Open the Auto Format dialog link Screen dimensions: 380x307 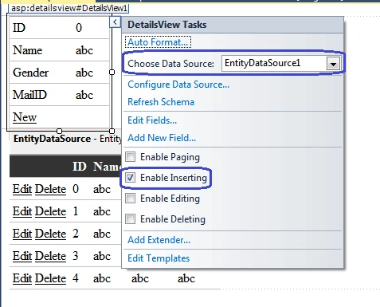(x=158, y=42)
